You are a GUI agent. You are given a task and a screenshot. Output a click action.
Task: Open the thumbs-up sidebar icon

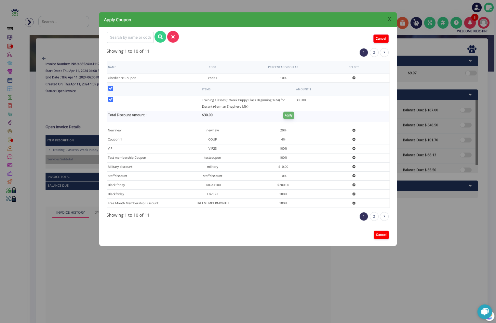click(10, 173)
